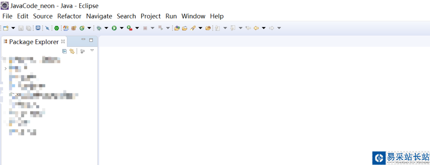Screen dimensions: 430x165
Task: Toggle Link with Editor in Package Explorer
Action: pyautogui.click(x=72, y=51)
